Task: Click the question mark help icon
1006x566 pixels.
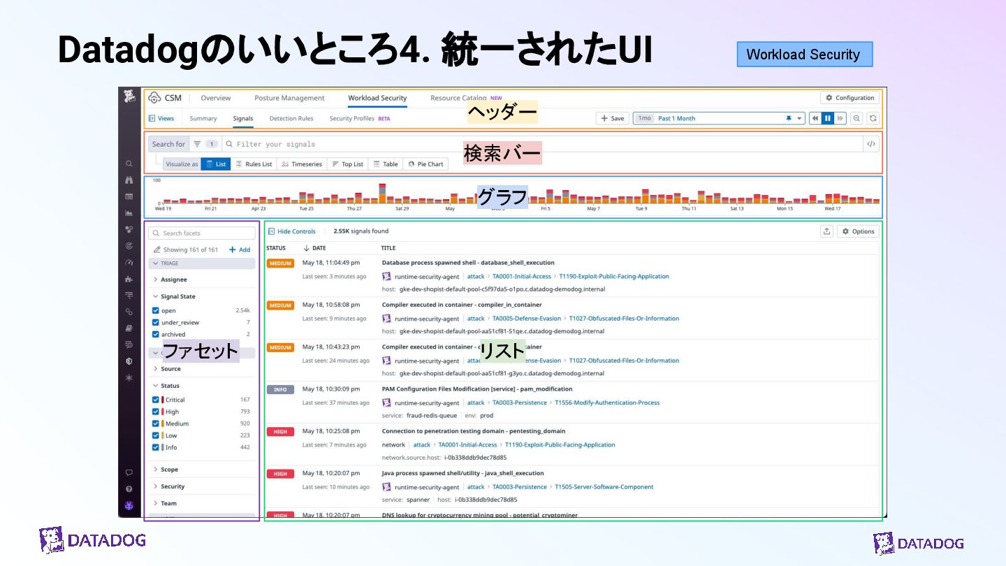Action: (129, 489)
